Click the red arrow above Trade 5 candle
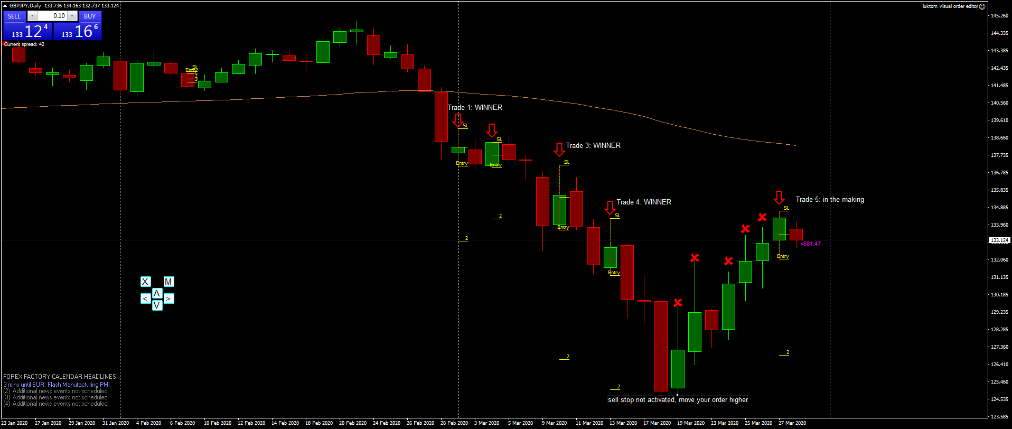Image resolution: width=1012 pixels, height=429 pixels. pyautogui.click(x=779, y=198)
